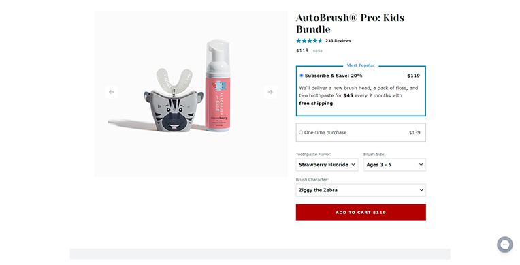Click the star rating icons

click(309, 41)
